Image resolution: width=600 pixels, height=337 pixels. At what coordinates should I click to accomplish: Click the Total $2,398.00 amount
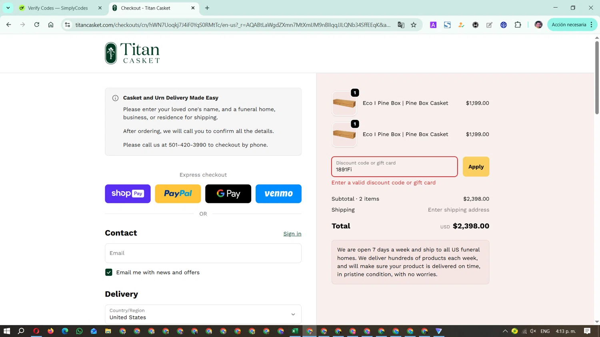[471, 226]
